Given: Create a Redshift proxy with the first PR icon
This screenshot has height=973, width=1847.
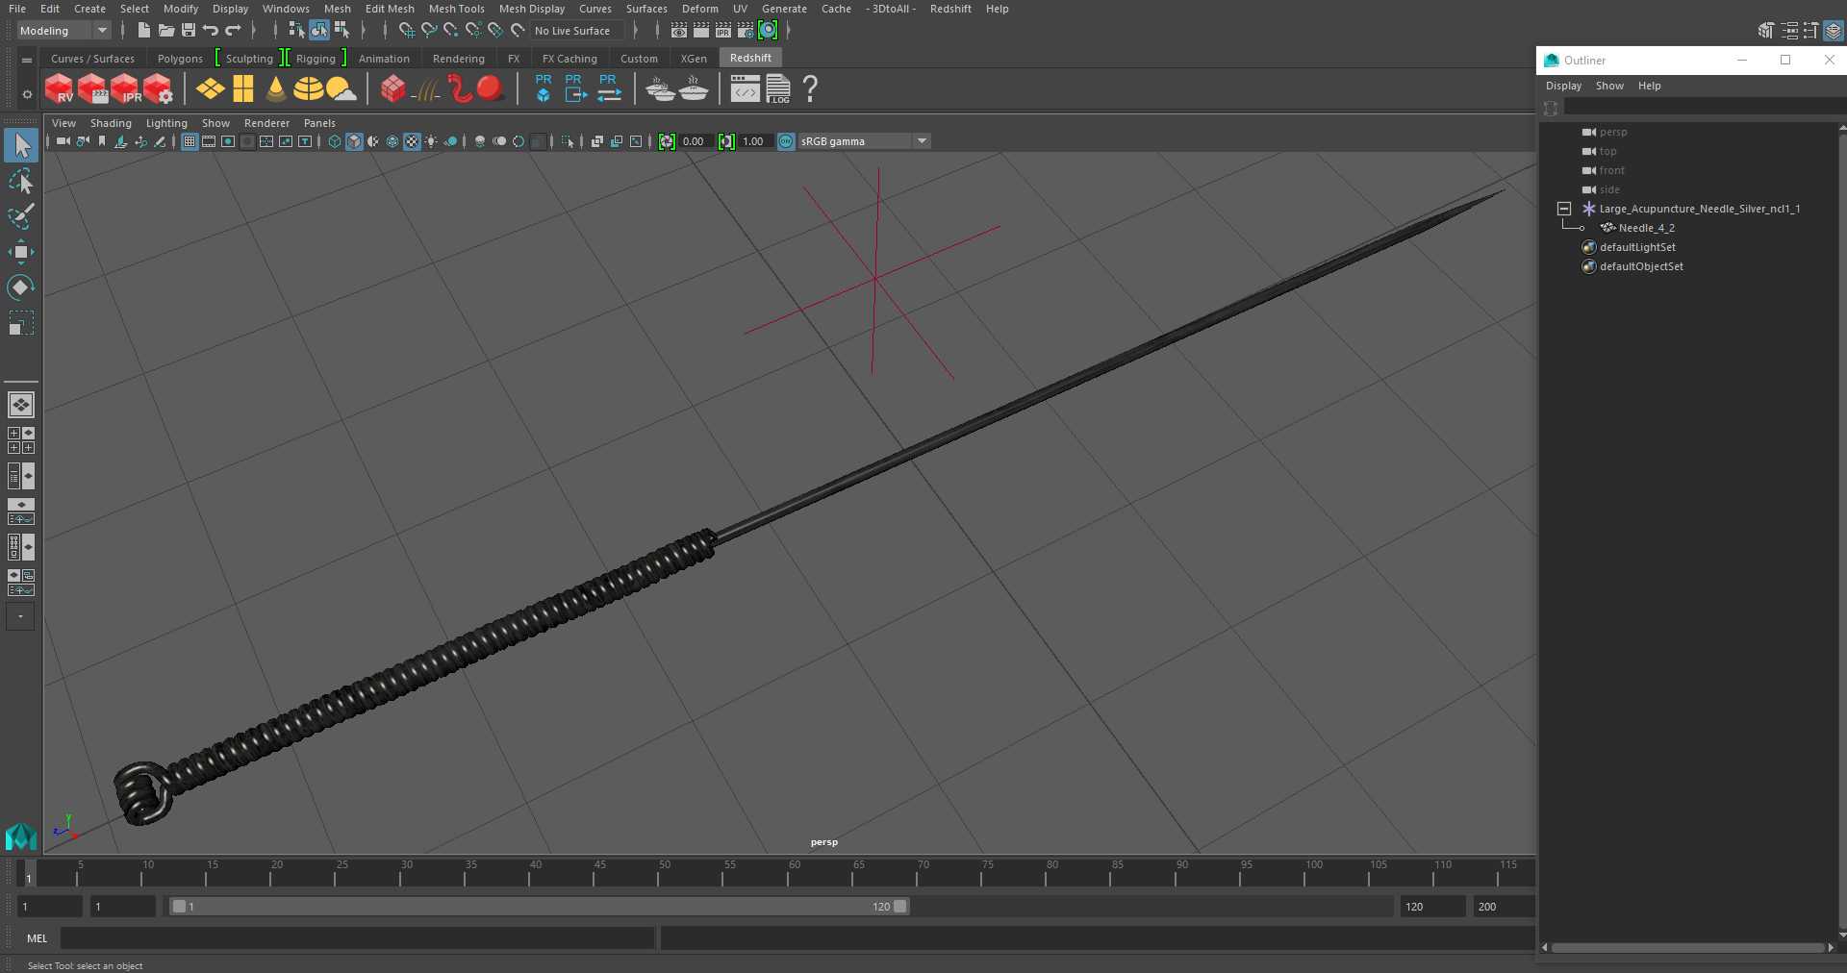Looking at the screenshot, I should [544, 88].
